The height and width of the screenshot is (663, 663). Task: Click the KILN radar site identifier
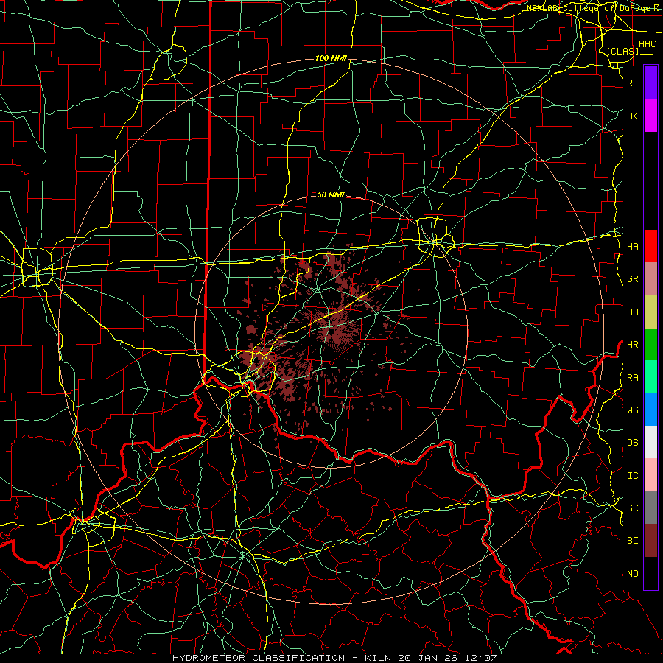pos(375,658)
